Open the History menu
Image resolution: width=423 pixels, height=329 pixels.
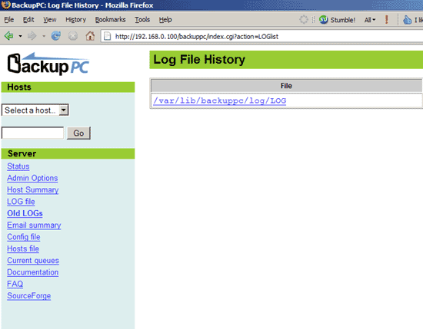point(76,20)
